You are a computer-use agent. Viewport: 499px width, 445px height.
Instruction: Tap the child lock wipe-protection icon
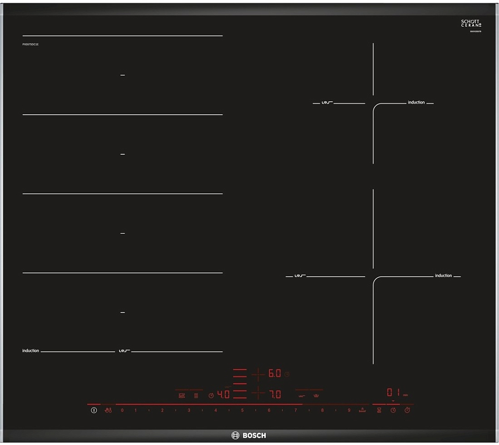click(x=108, y=411)
